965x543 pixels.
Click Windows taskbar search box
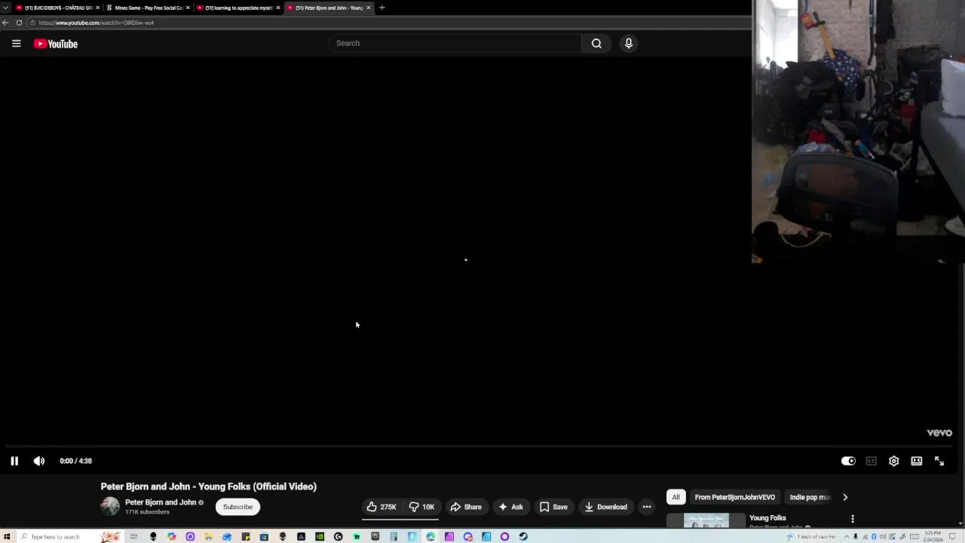tap(69, 536)
